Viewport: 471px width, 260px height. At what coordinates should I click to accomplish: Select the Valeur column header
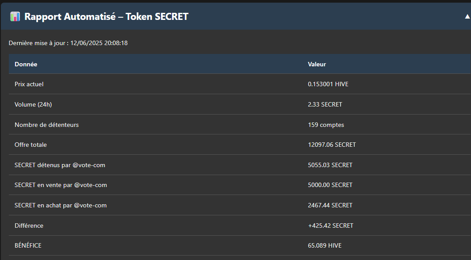click(x=317, y=64)
